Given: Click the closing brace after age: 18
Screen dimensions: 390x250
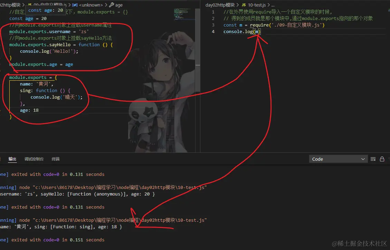Looking at the screenshot, I should point(10,117).
